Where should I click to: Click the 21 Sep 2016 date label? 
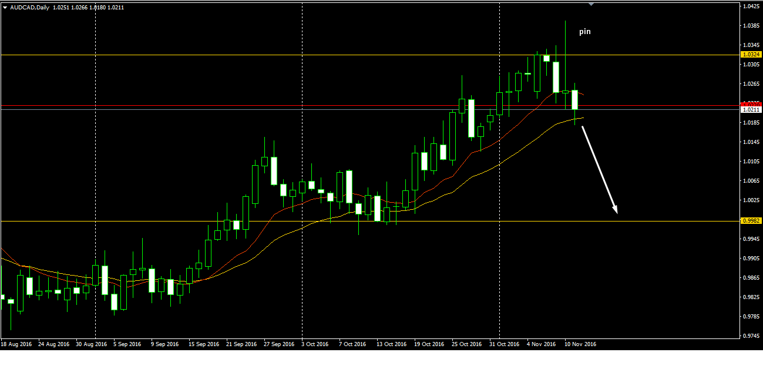click(x=242, y=344)
